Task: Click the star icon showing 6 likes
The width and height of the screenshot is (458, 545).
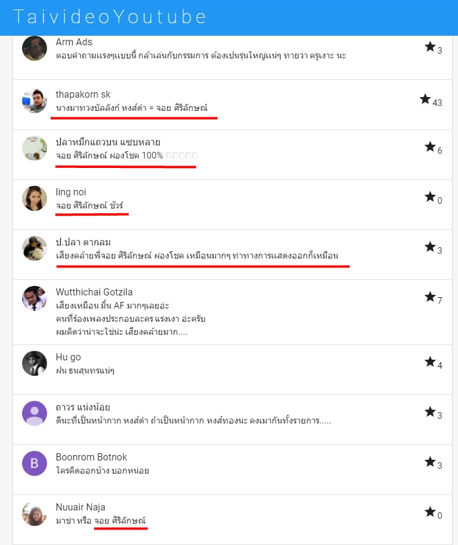Action: point(430,147)
